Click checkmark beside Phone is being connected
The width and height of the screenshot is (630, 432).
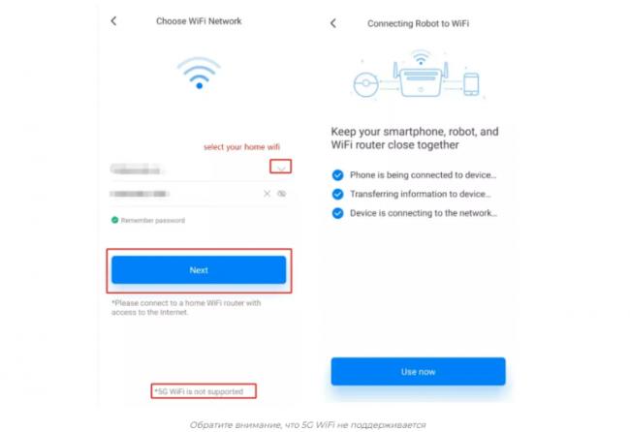point(337,175)
